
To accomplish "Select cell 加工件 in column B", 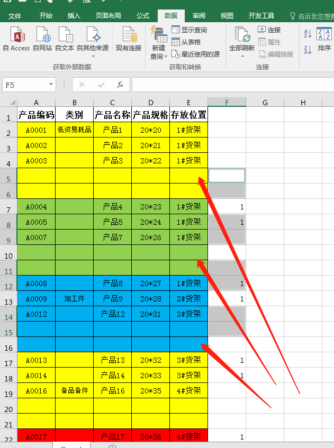I will point(74,299).
